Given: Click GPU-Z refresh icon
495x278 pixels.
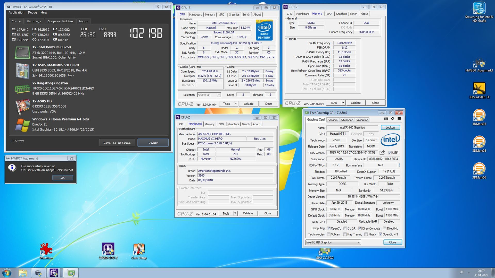Looking at the screenshot, I should click(393, 119).
